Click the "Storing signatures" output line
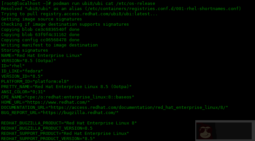 pos(24,50)
